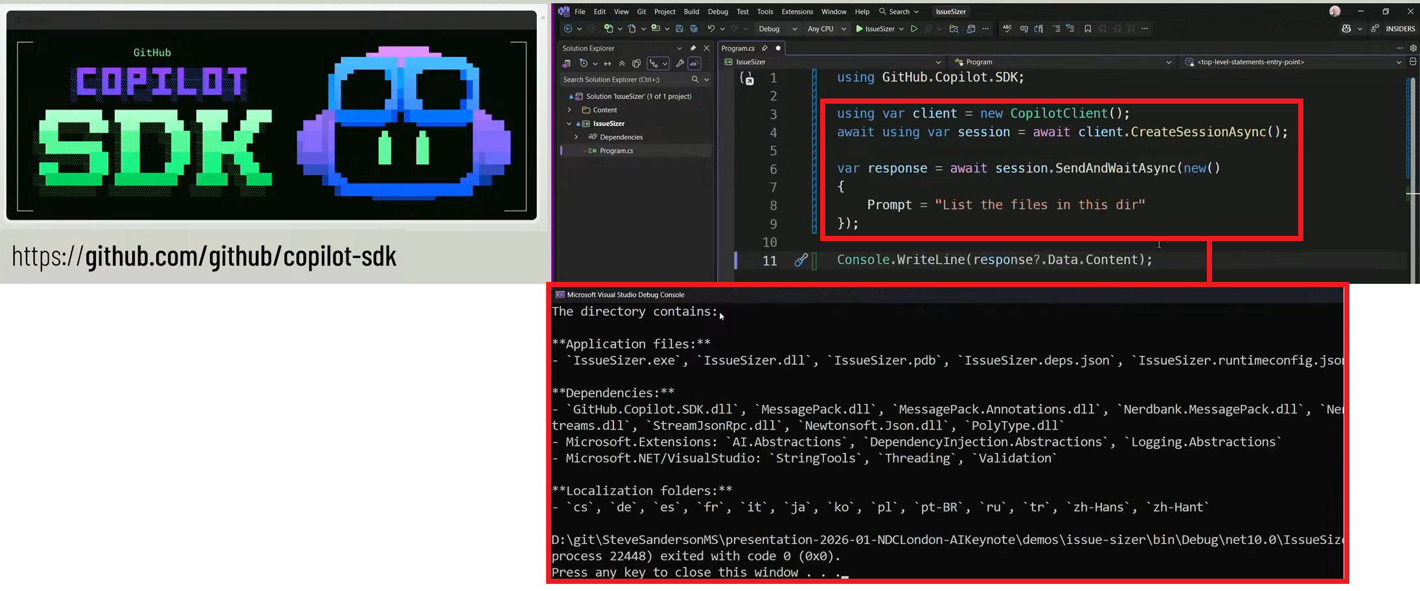Start IssueSizer with green play button
The width and height of the screenshot is (1420, 591).
click(859, 29)
